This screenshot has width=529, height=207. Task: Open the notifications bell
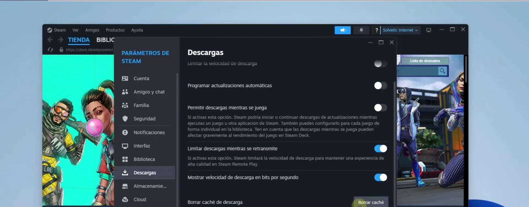361,30
